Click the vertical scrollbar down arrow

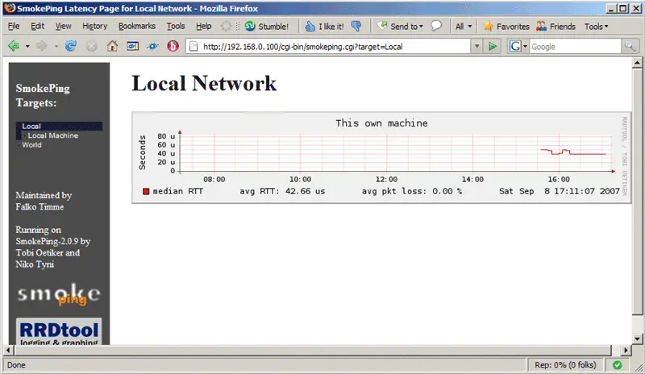click(637, 339)
